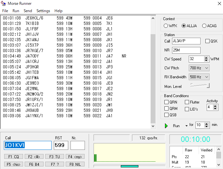Click the run duration minutes field
Screen dimensions: 223x169
200,125
